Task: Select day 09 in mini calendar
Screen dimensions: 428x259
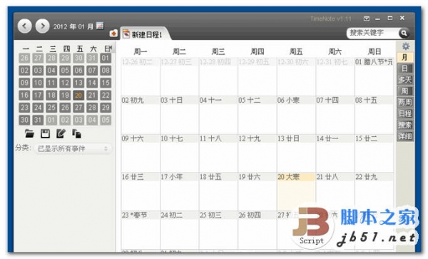Action: click(24, 83)
